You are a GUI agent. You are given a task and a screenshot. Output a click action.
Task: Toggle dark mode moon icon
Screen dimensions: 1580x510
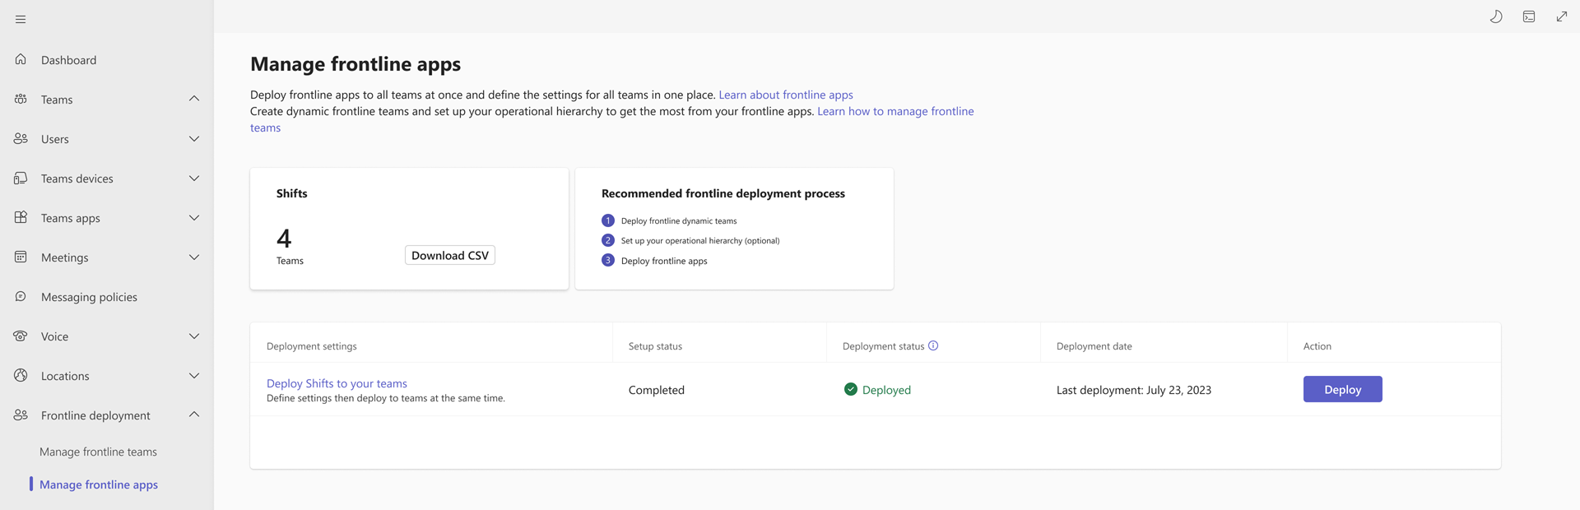1496,16
